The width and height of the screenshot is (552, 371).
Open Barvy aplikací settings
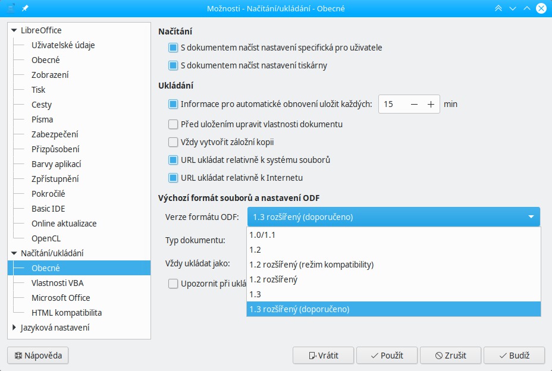(57, 164)
